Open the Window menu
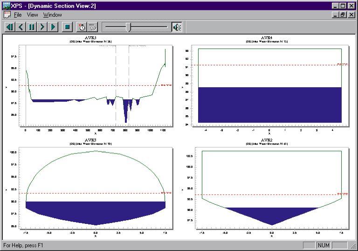The width and height of the screenshot is (358, 251). [52, 15]
